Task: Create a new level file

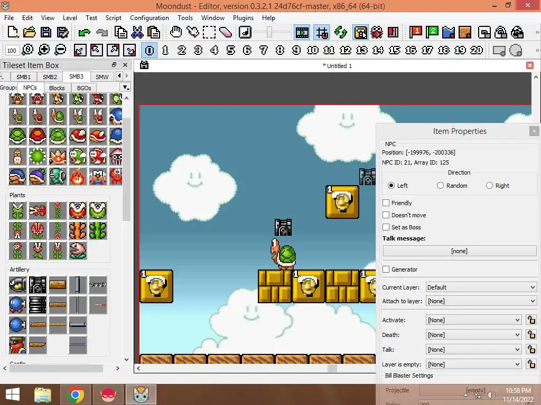Action: (13, 32)
